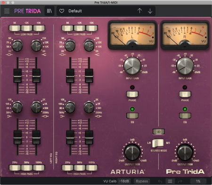This screenshot has width=212, height=185.
Task: Toggle Right EQ 12K low pass switch
Action: pos(80,28)
